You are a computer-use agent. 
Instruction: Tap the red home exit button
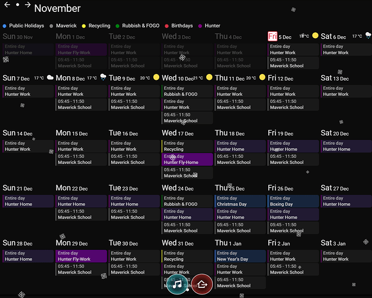[x=202, y=284]
